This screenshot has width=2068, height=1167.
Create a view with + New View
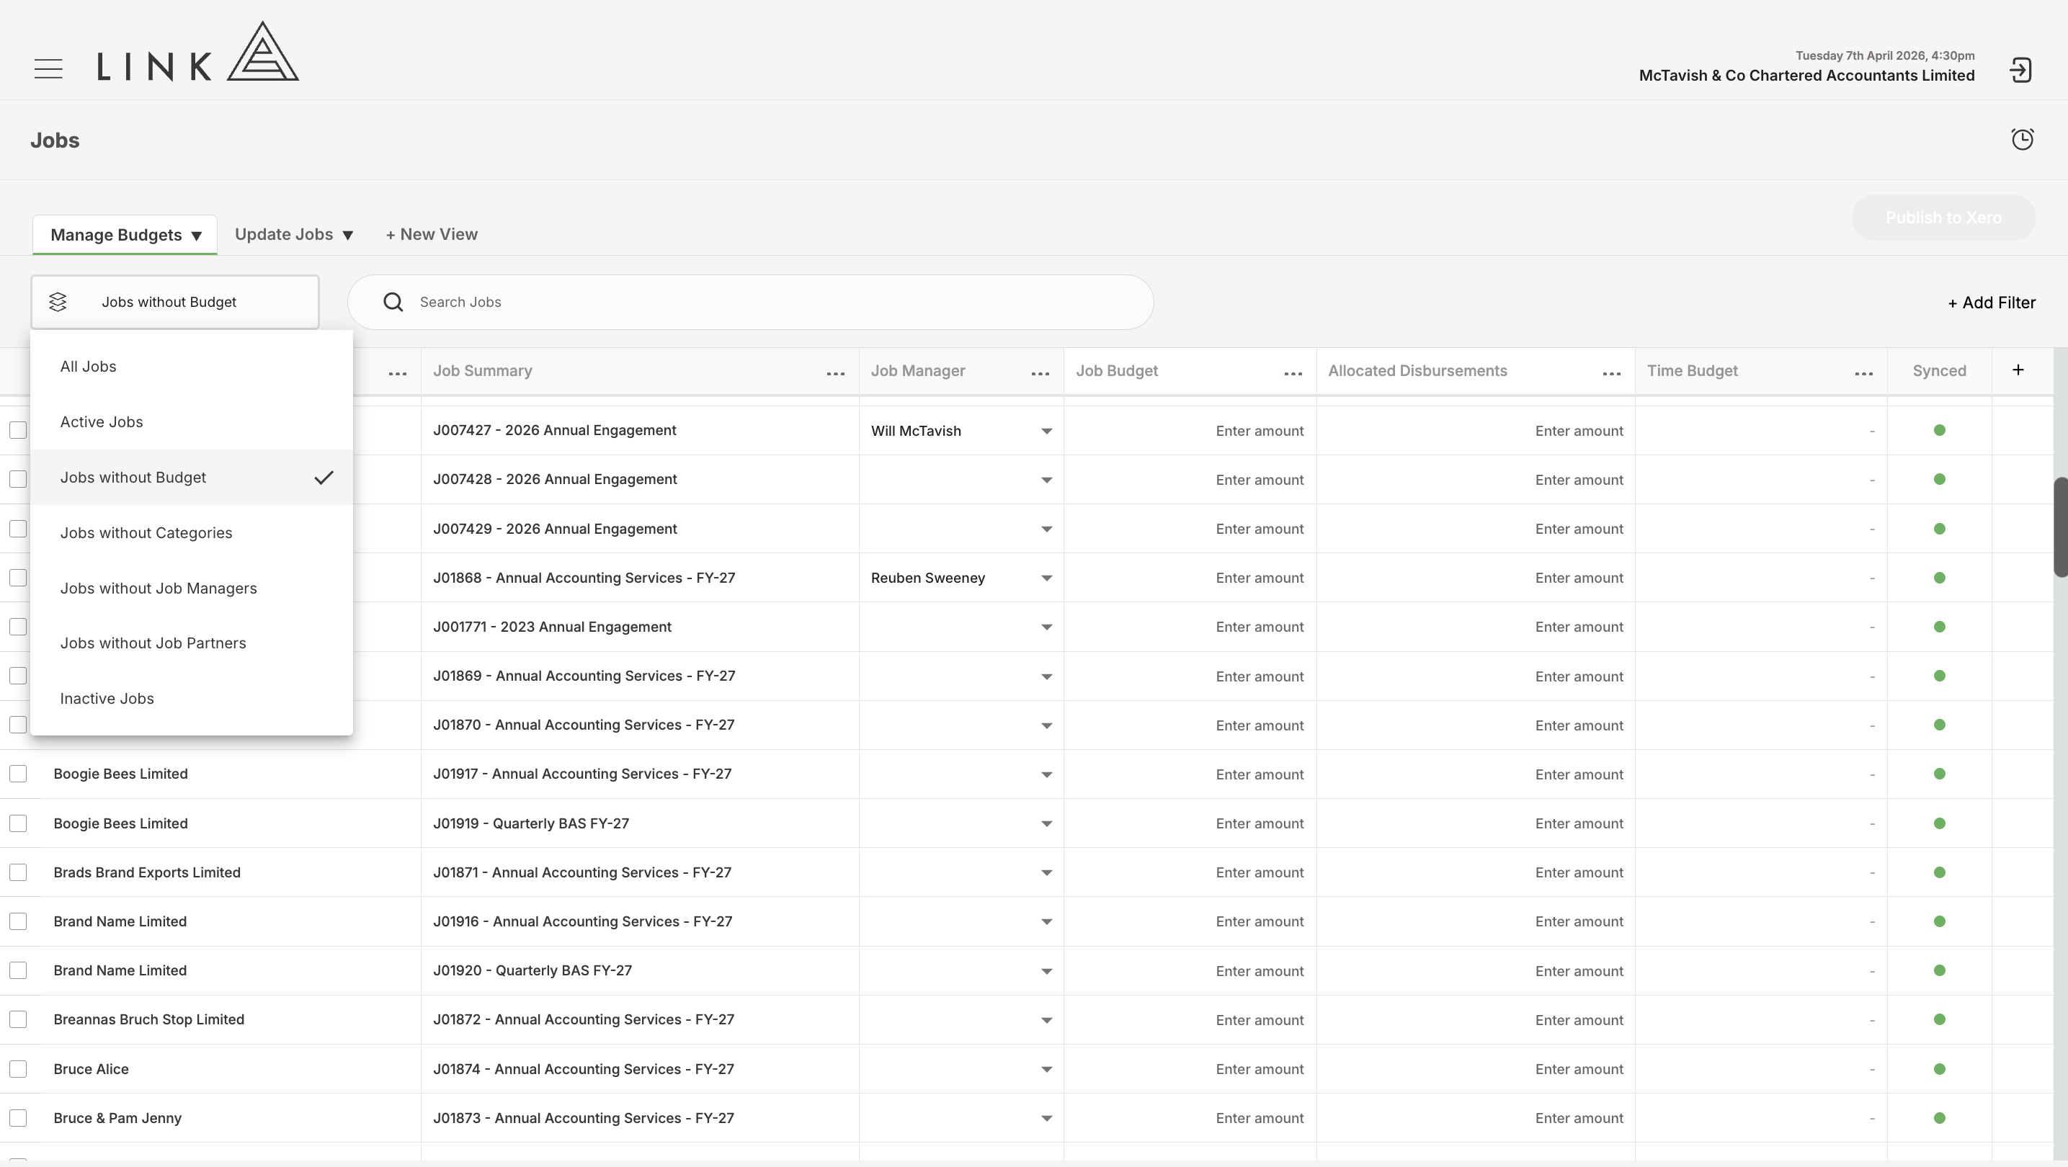[x=432, y=234]
